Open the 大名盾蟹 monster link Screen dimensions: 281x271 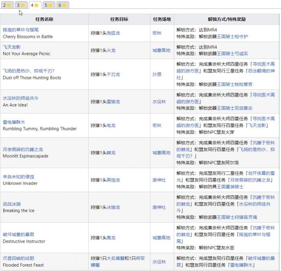[x=116, y=258]
